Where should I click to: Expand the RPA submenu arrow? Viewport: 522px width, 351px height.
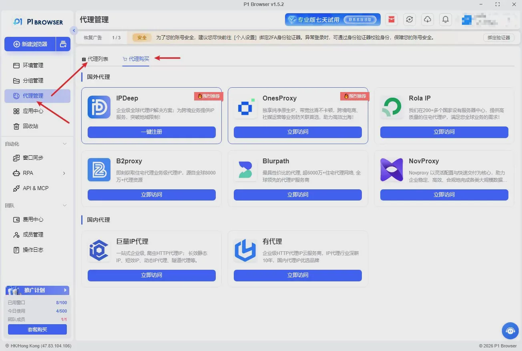coord(64,173)
